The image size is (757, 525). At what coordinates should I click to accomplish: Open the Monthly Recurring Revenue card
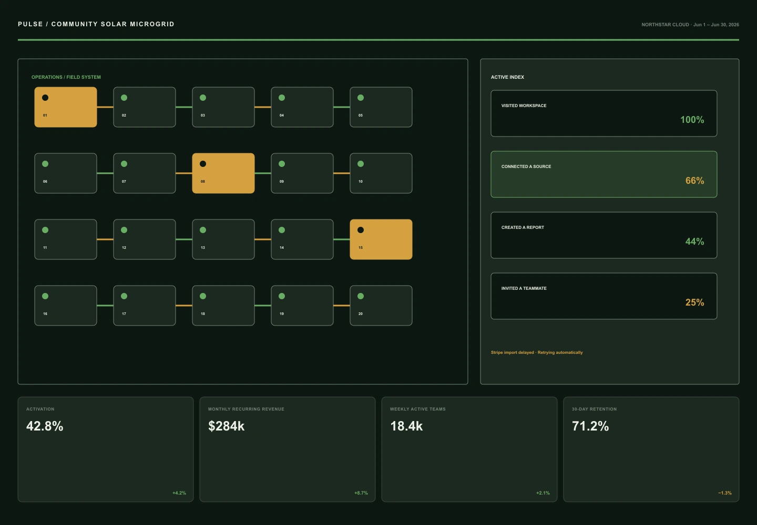pos(288,449)
